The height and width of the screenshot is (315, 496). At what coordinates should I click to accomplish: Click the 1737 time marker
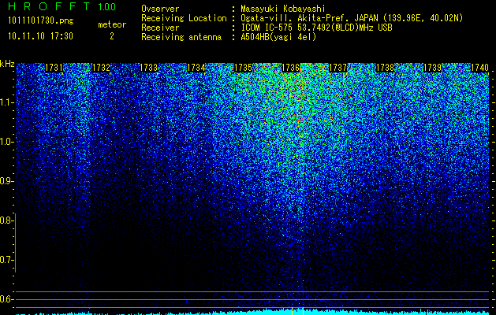pyautogui.click(x=338, y=68)
